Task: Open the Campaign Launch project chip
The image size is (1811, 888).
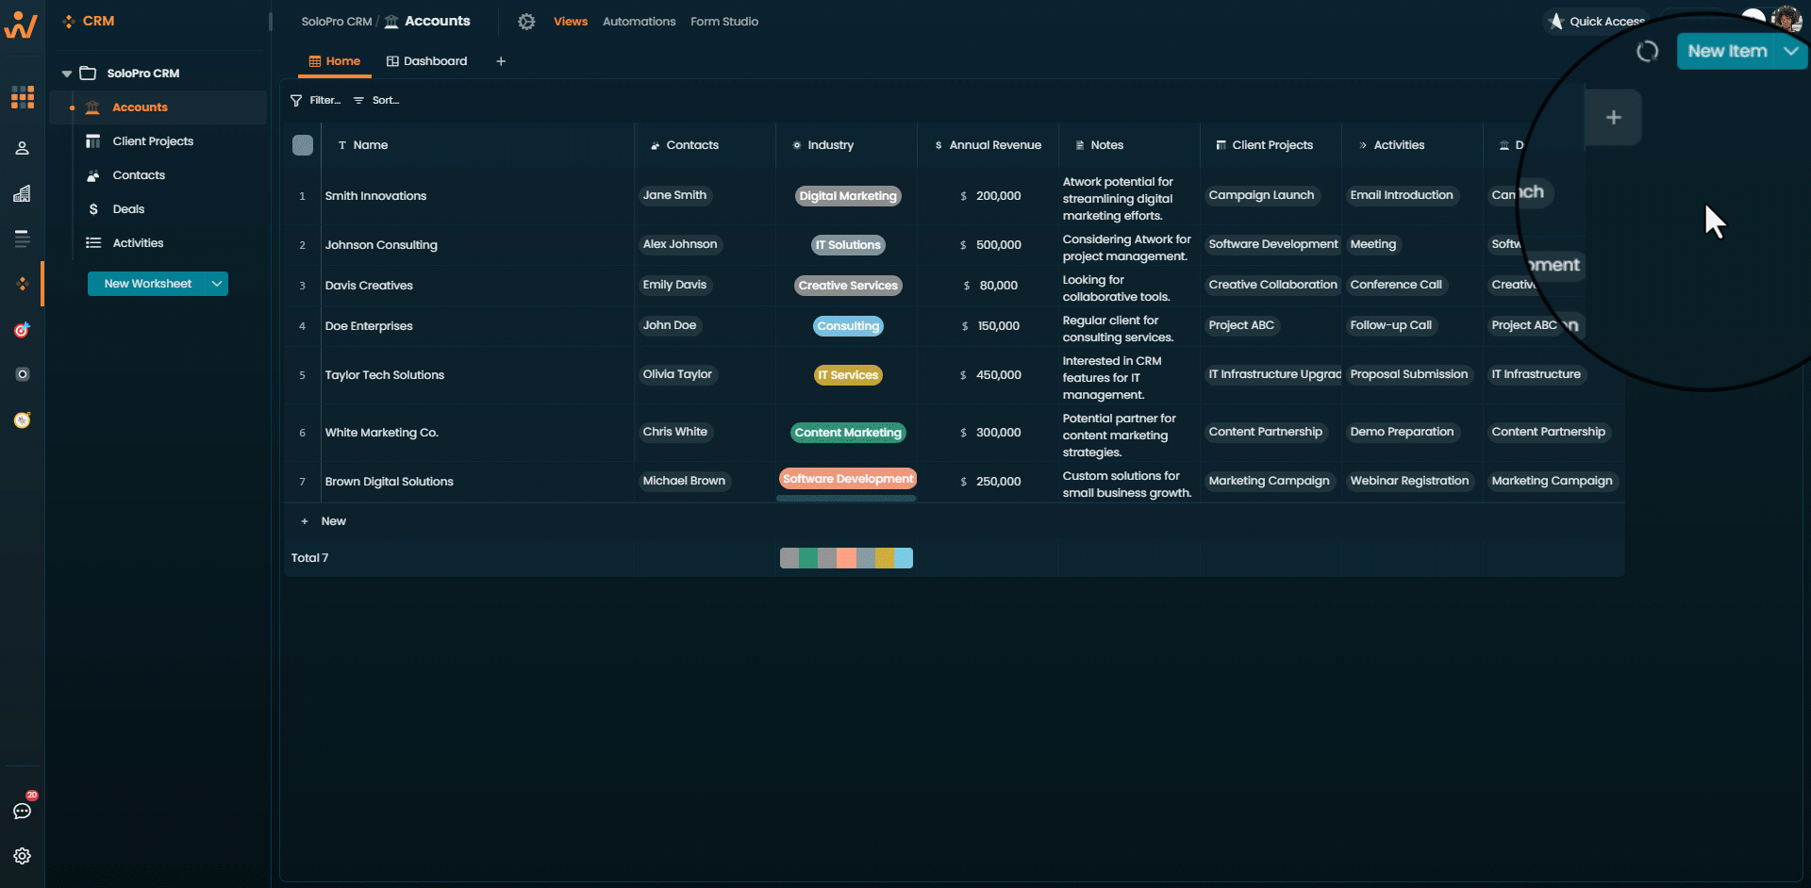Action: click(x=1261, y=195)
